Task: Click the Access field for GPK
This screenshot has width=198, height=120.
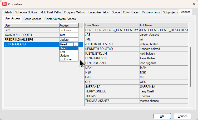Action: tap(69, 30)
